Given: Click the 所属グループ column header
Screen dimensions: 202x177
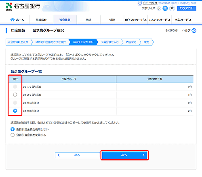Looking at the screenshot, I should click(69, 79).
